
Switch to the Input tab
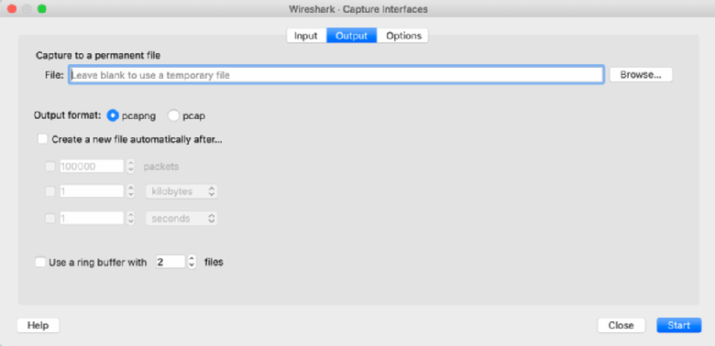click(x=306, y=36)
